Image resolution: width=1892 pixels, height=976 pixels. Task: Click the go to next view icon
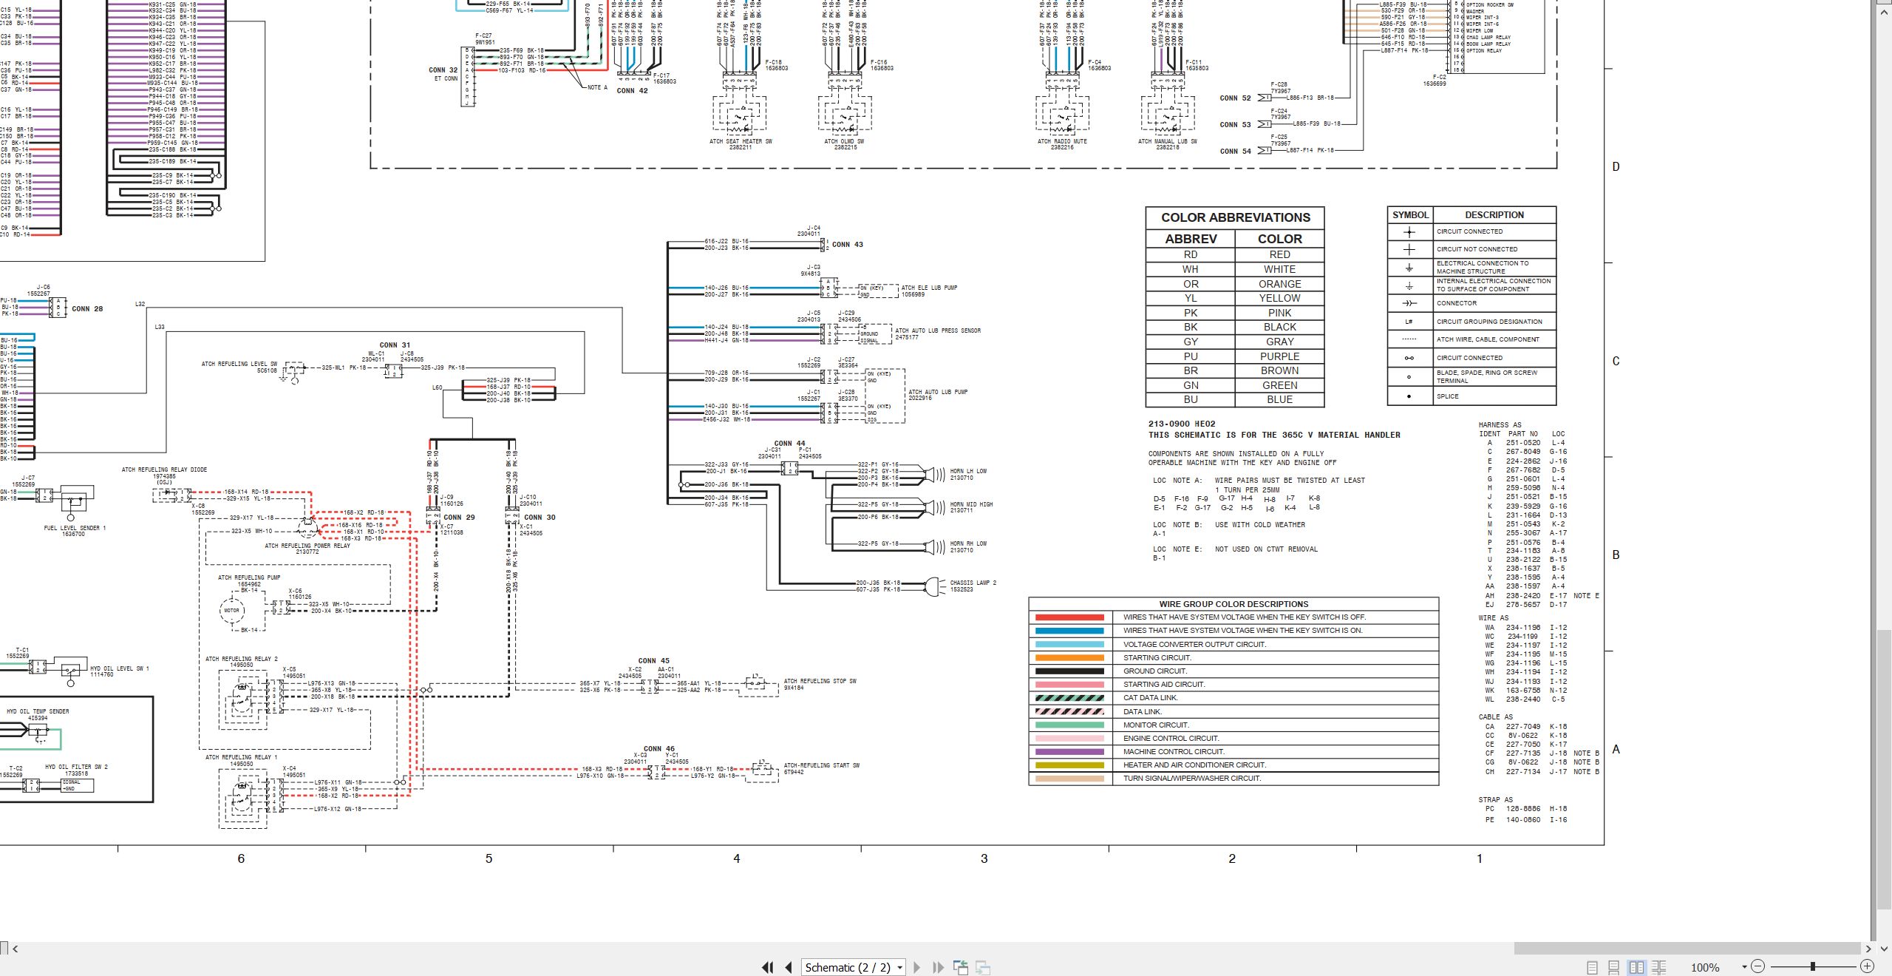click(x=983, y=967)
